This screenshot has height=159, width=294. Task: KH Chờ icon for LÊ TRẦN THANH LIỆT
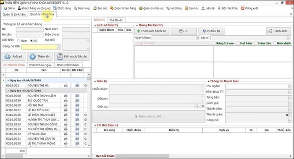pos(77,115)
